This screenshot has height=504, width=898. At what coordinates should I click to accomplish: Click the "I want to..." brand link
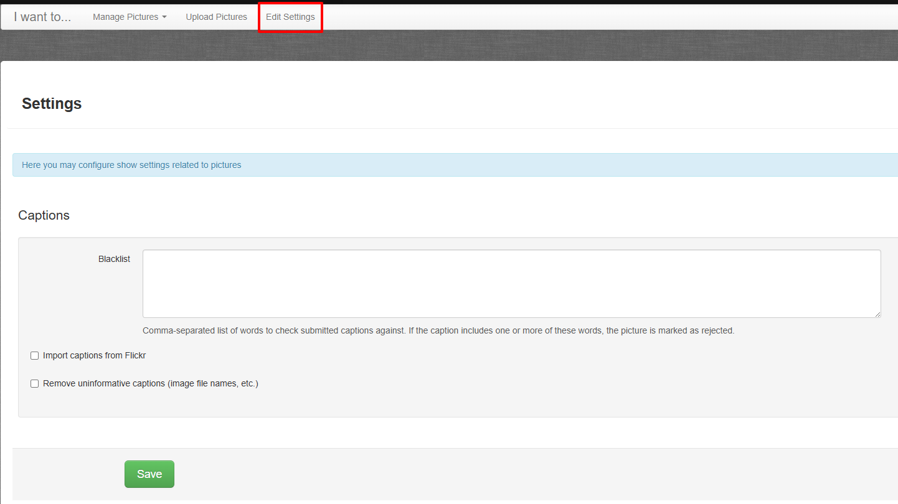(42, 17)
